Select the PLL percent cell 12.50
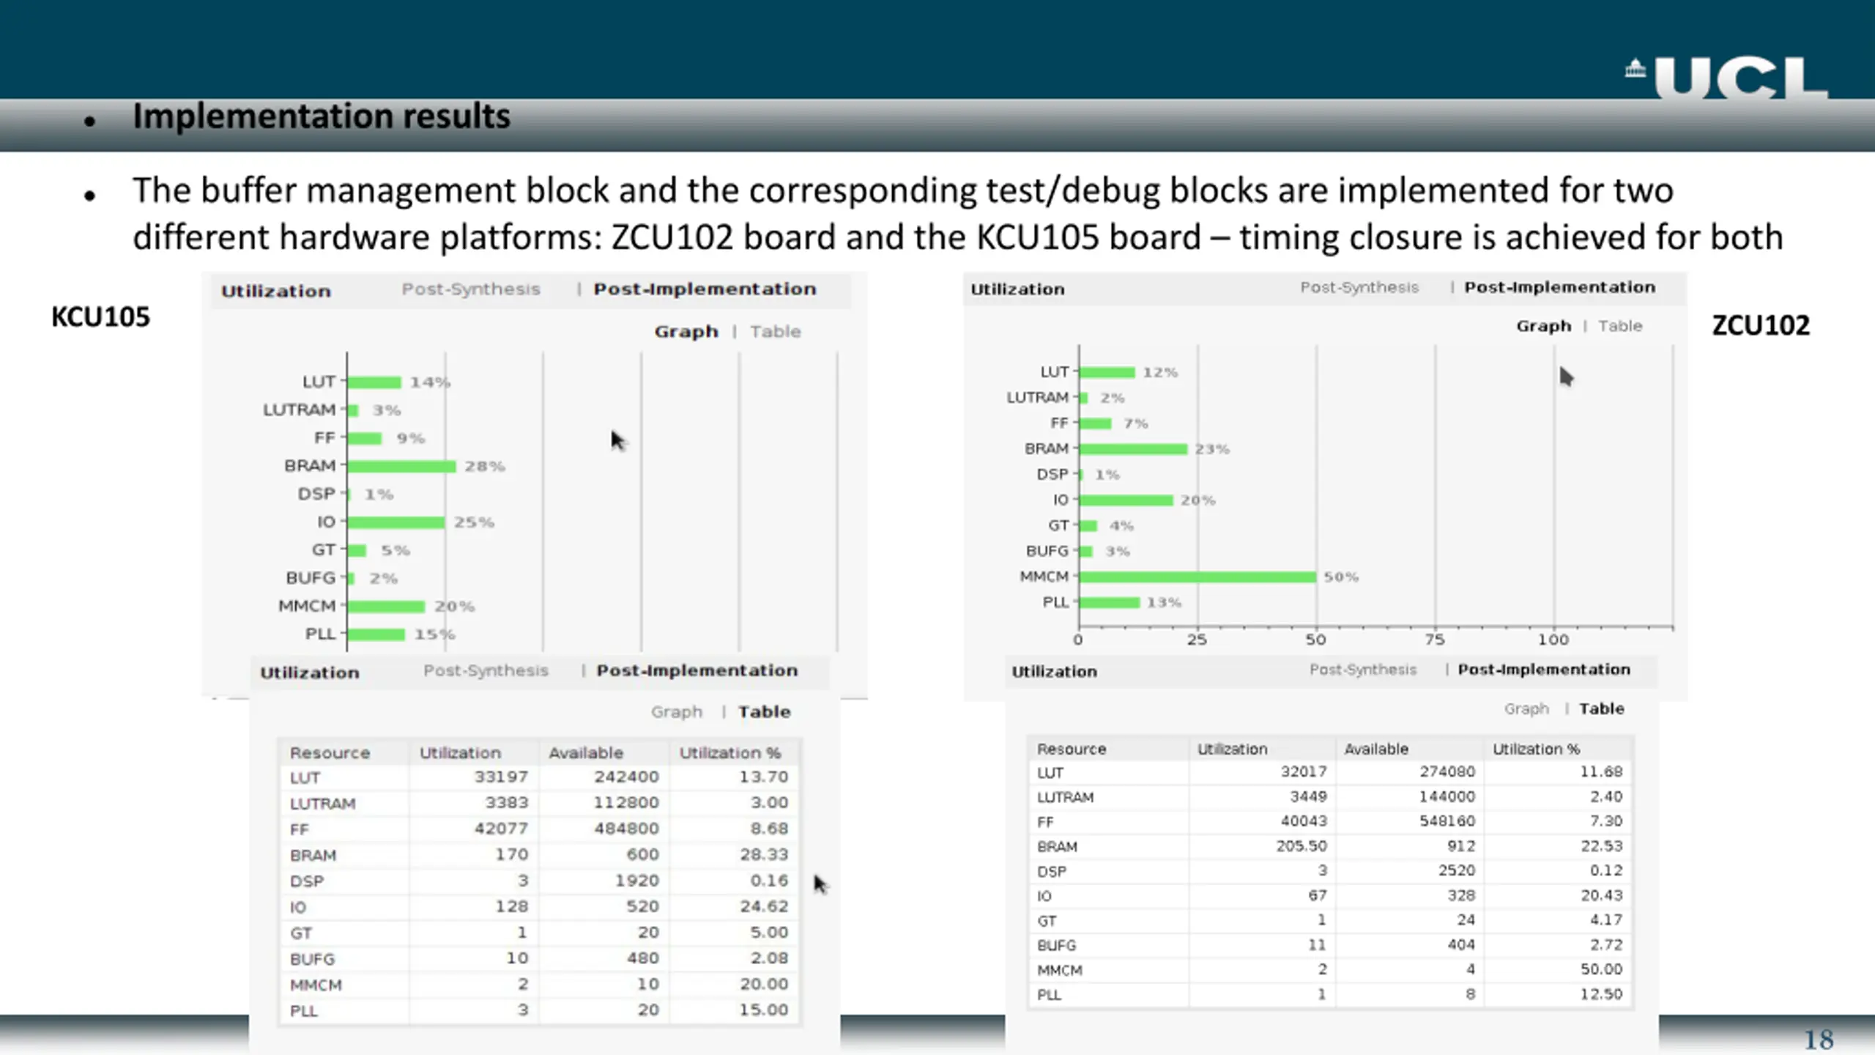 (x=1601, y=995)
